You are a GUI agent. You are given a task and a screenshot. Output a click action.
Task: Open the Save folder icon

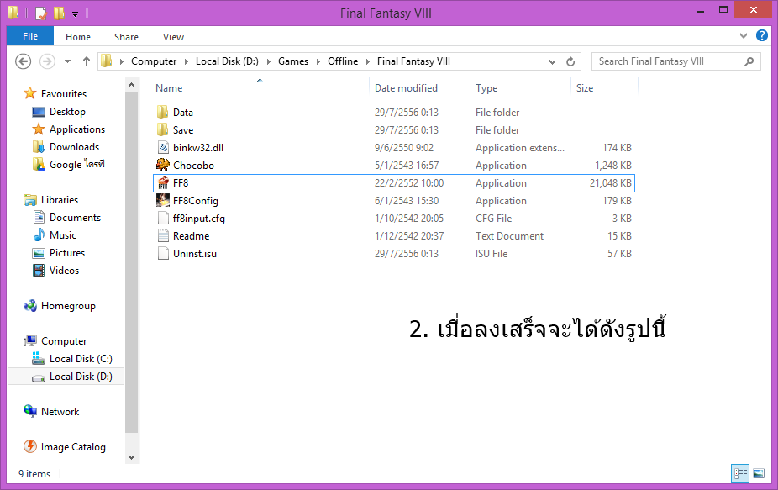162,130
